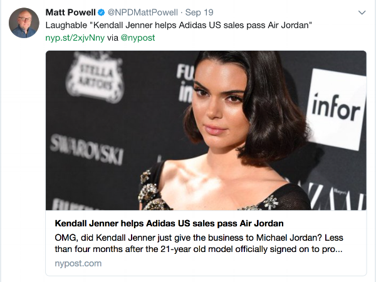Click the Stella Artois emblem in the photo

95,77
